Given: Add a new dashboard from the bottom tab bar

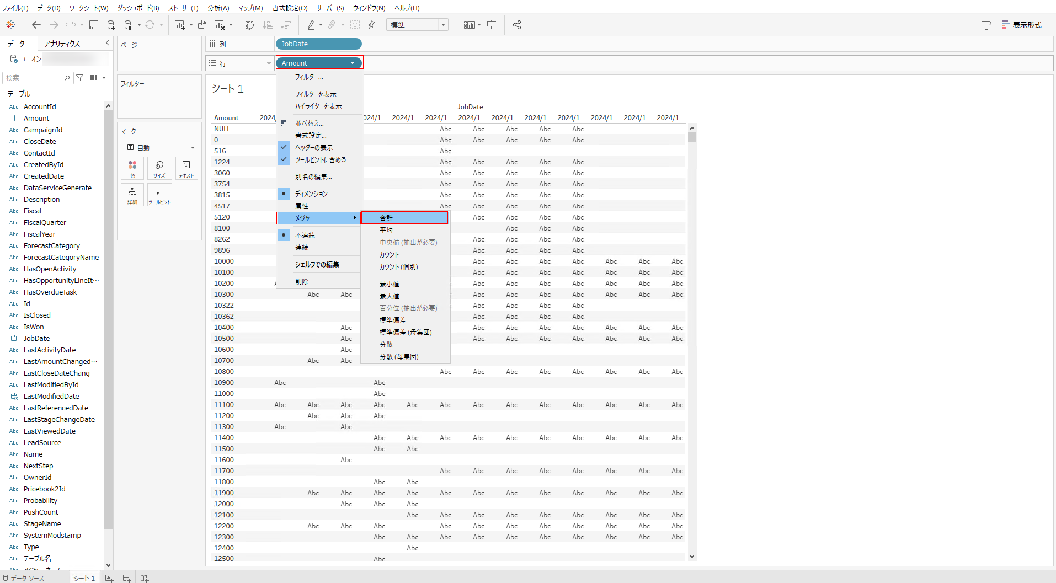Looking at the screenshot, I should point(127,578).
